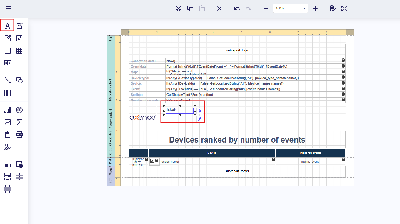
Task: Open label1 gear properties popup
Action: tap(200, 111)
